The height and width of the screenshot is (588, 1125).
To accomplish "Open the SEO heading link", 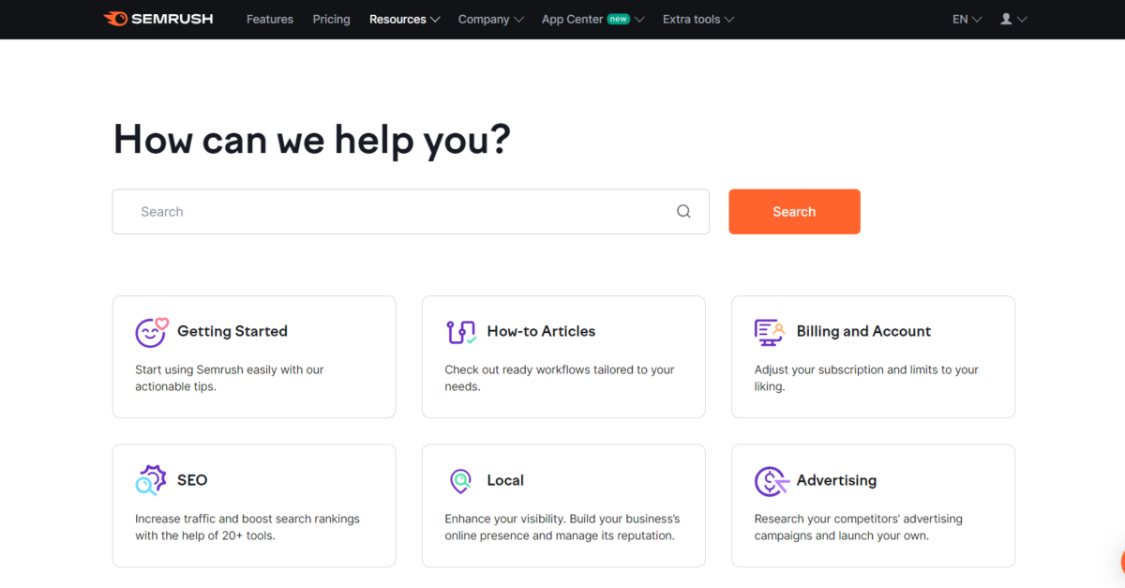I will pyautogui.click(x=192, y=480).
